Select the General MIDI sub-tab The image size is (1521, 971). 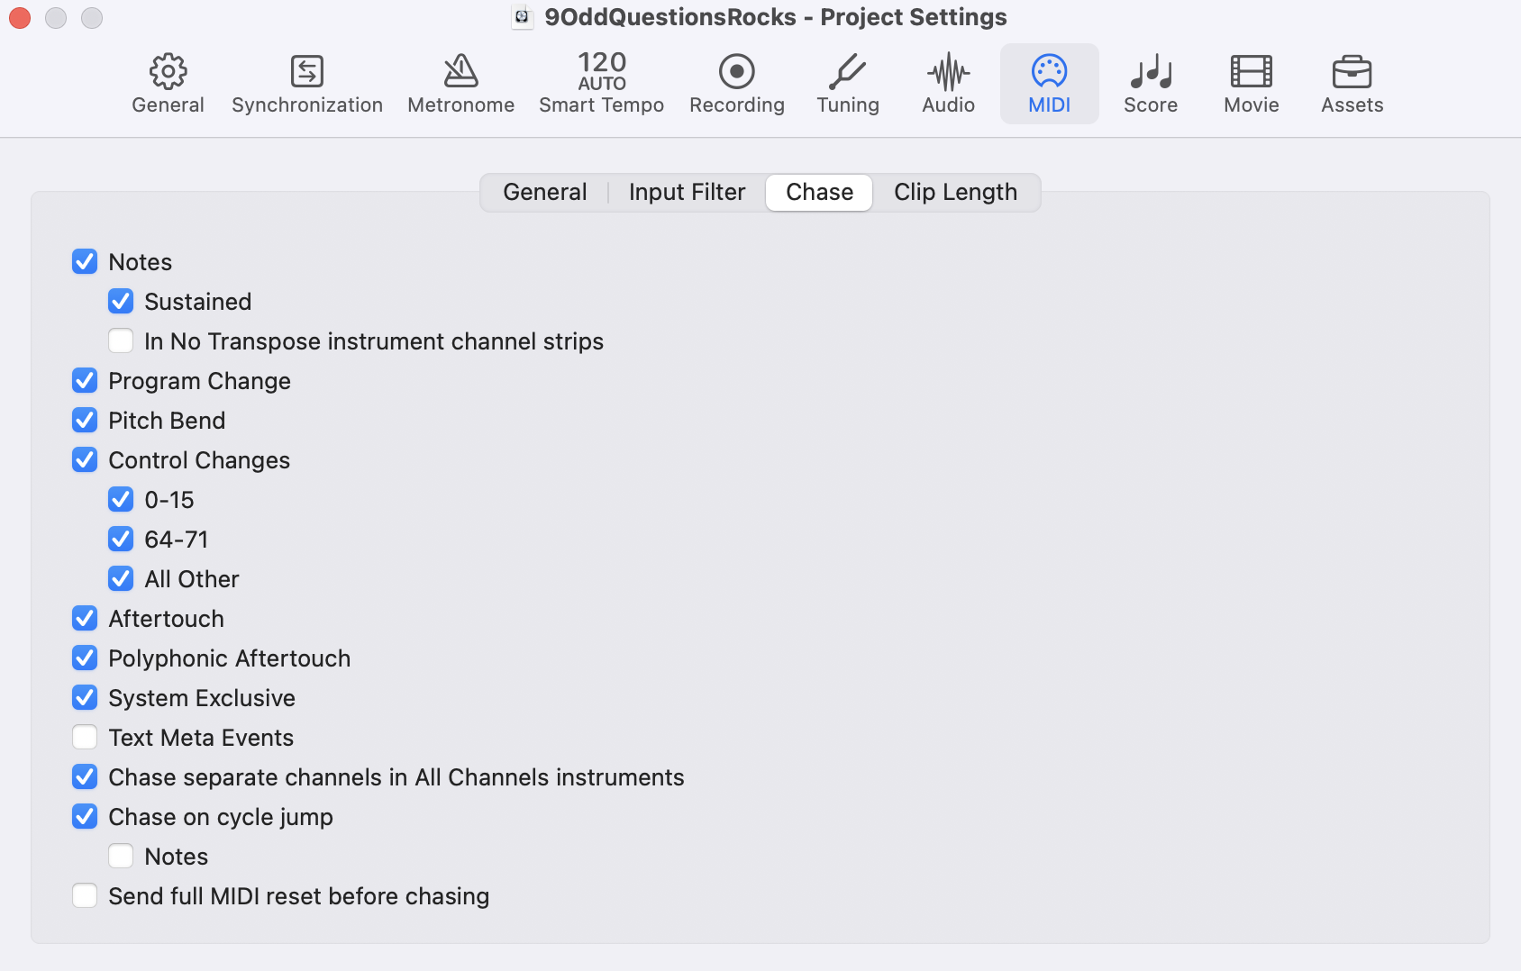click(544, 192)
